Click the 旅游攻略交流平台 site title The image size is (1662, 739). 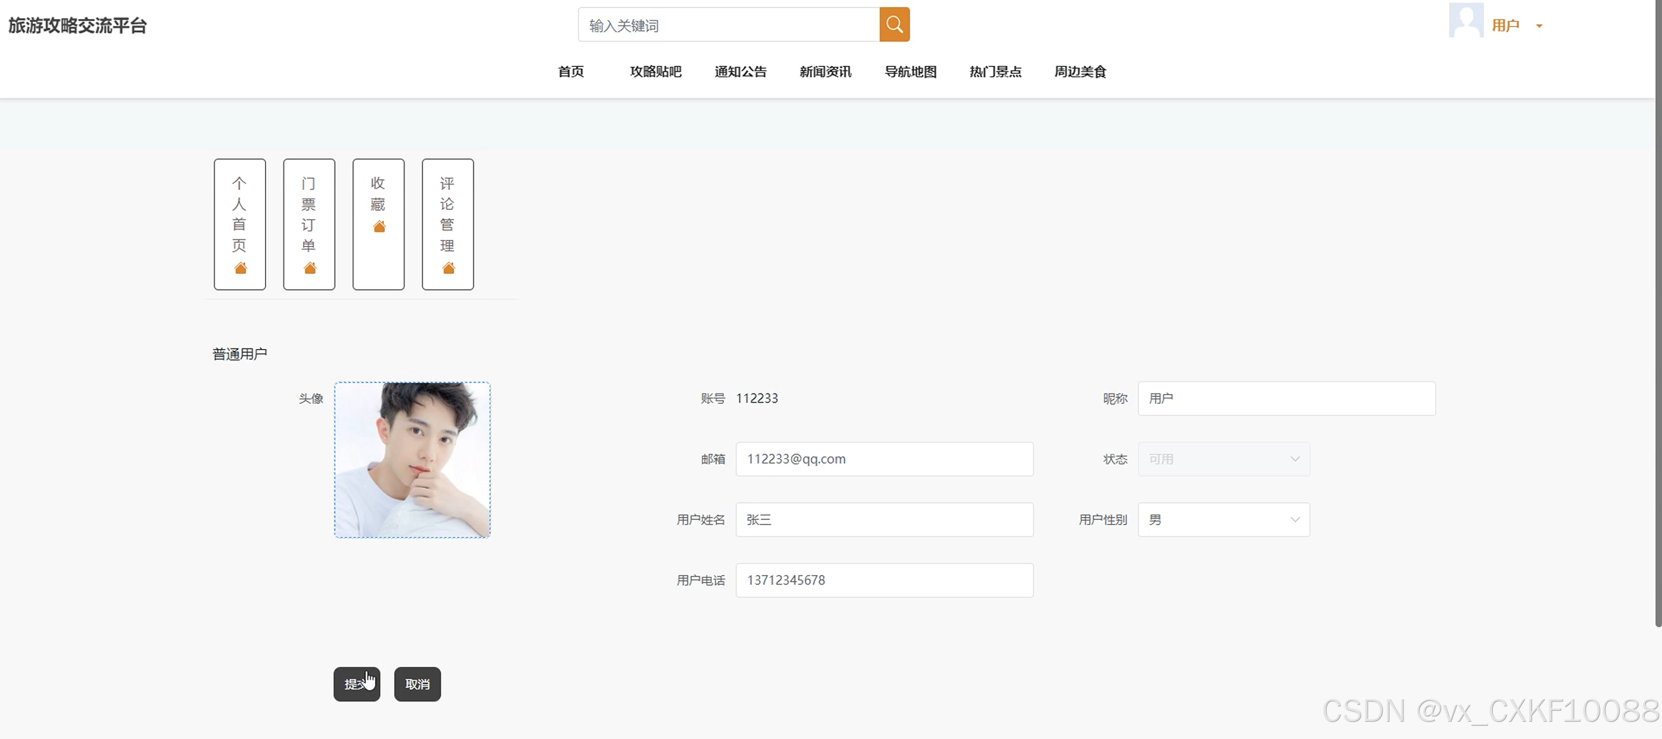coord(77,26)
